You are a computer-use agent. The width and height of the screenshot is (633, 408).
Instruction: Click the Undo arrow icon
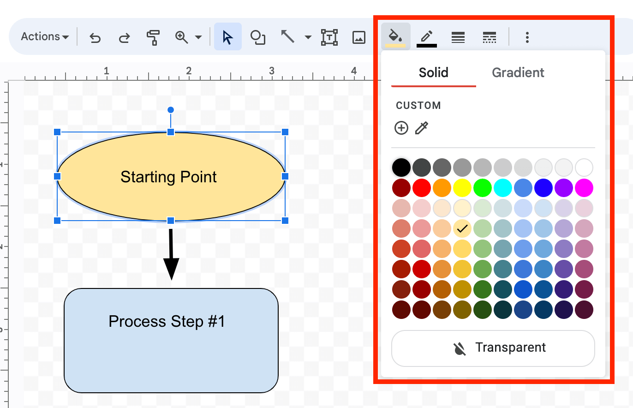tap(95, 37)
